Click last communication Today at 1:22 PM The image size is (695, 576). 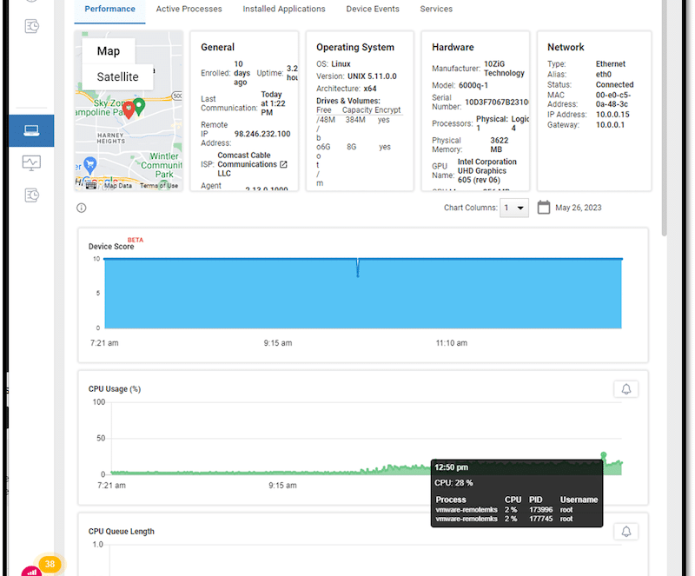pyautogui.click(x=273, y=103)
